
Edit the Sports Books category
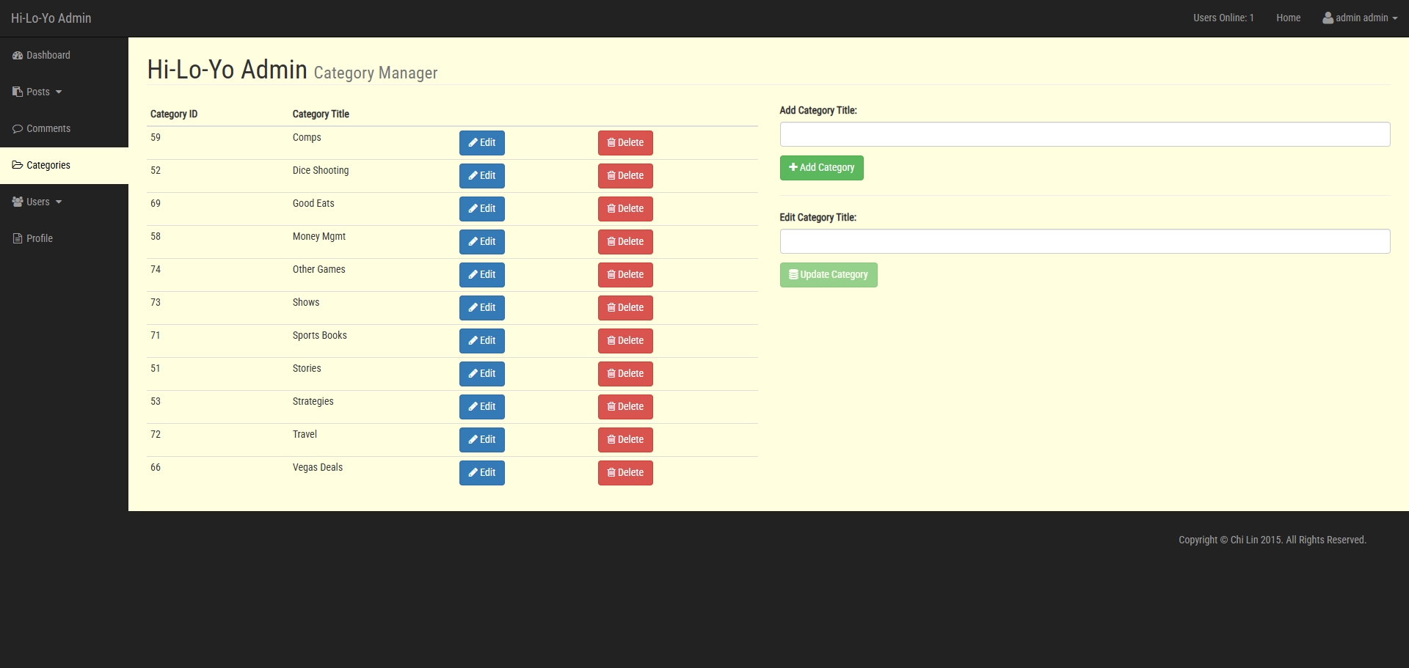pos(482,341)
